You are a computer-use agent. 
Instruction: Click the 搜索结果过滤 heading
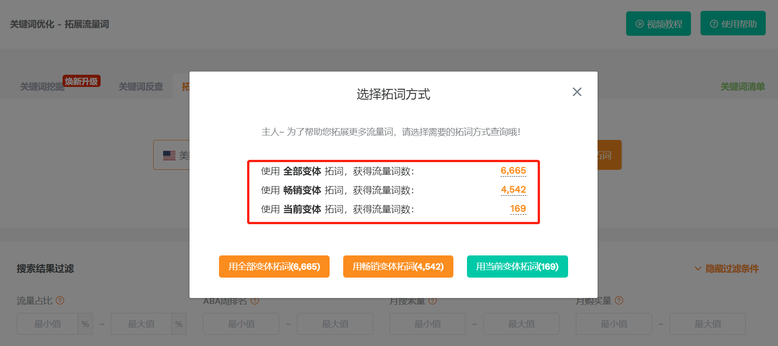[x=45, y=269]
